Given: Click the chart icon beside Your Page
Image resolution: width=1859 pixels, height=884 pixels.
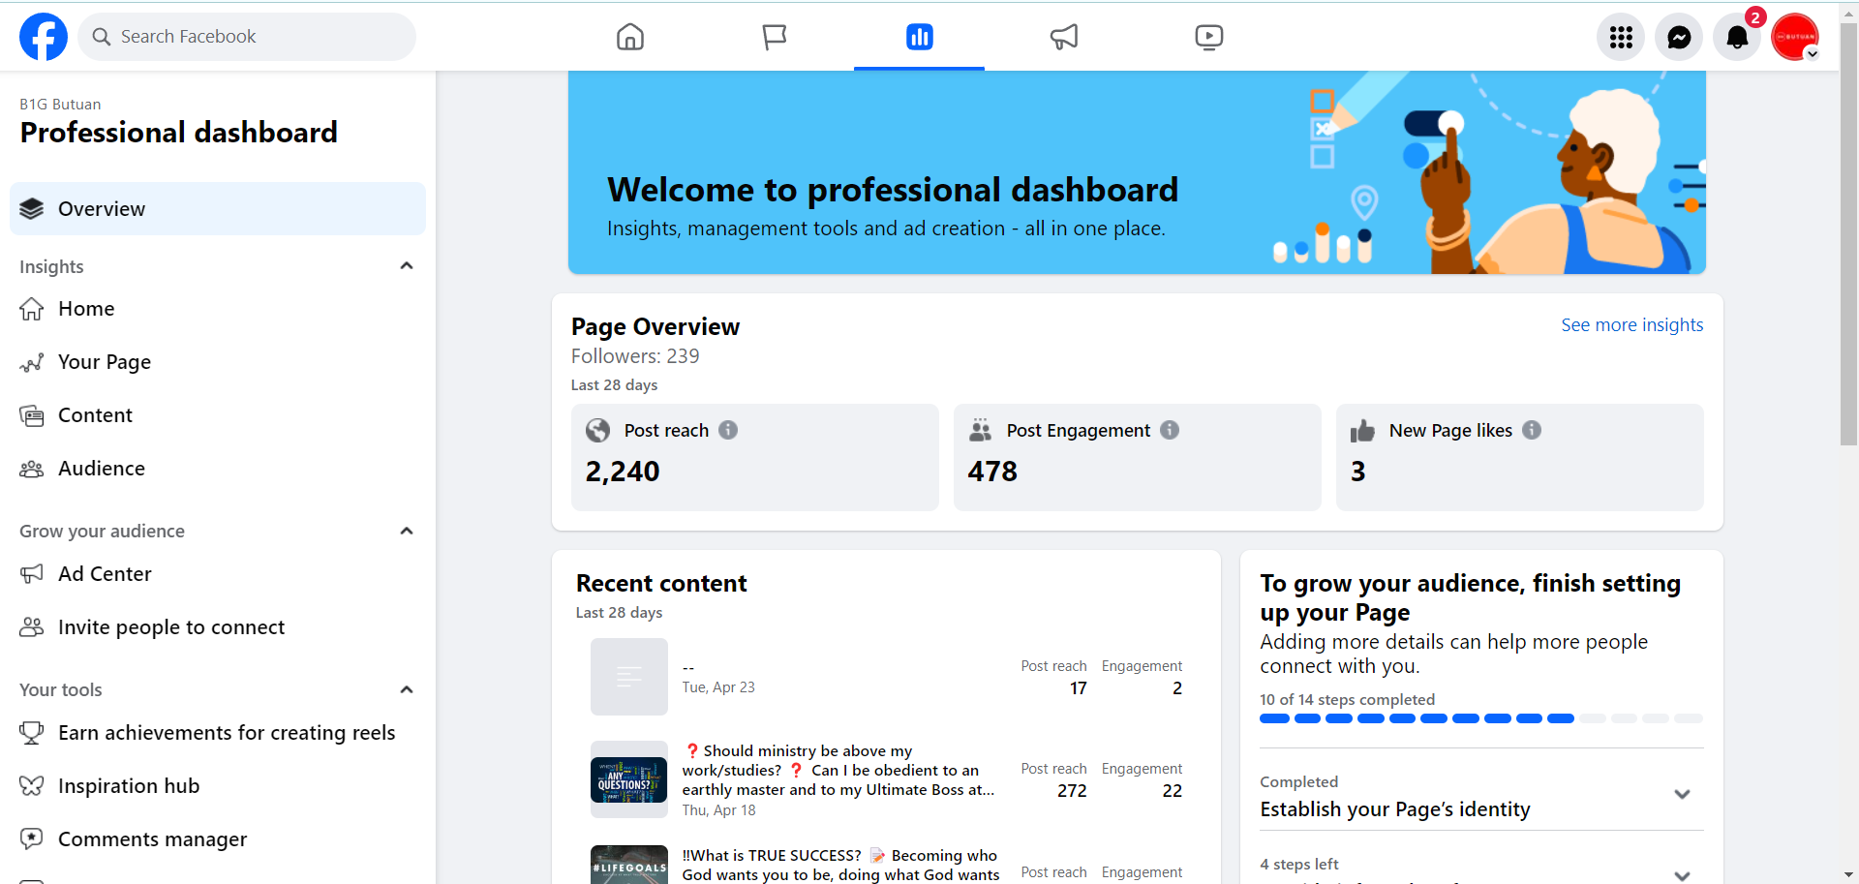Looking at the screenshot, I should pos(32,362).
